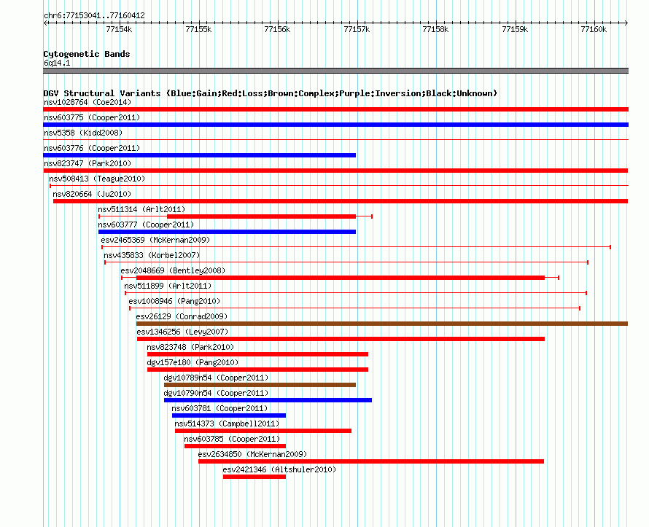Click the DGV Structural Variants track title

coord(271,93)
